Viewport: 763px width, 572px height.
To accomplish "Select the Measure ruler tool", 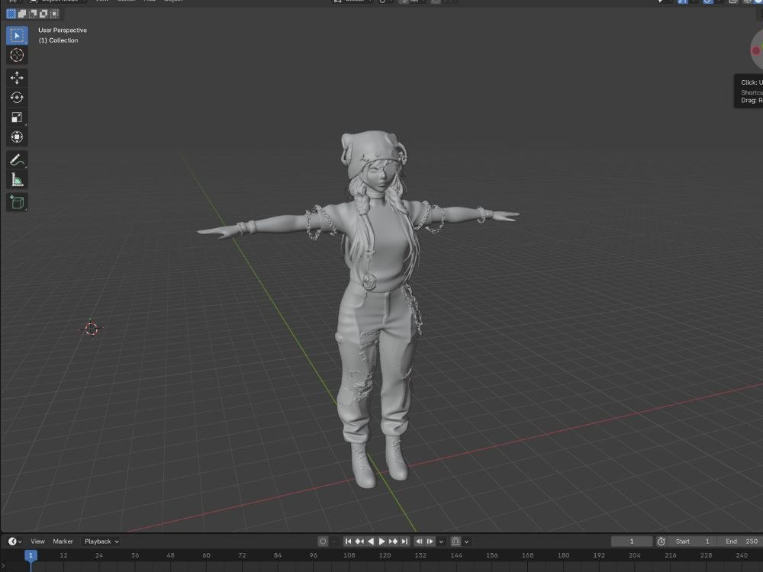I will [17, 179].
